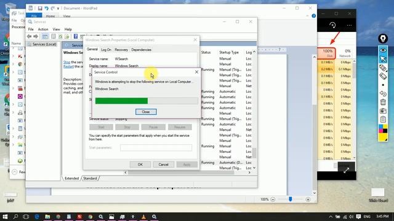Screen dimensions: 394x221
Task: Toggle ink visibility eye icon in Epic Pen
Action: coord(383,50)
